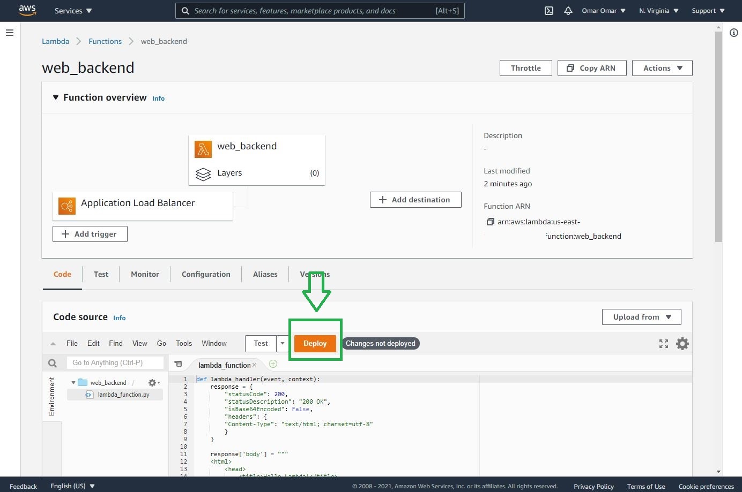The image size is (742, 492).
Task: Close the lambda_function editor tab
Action: click(255, 365)
